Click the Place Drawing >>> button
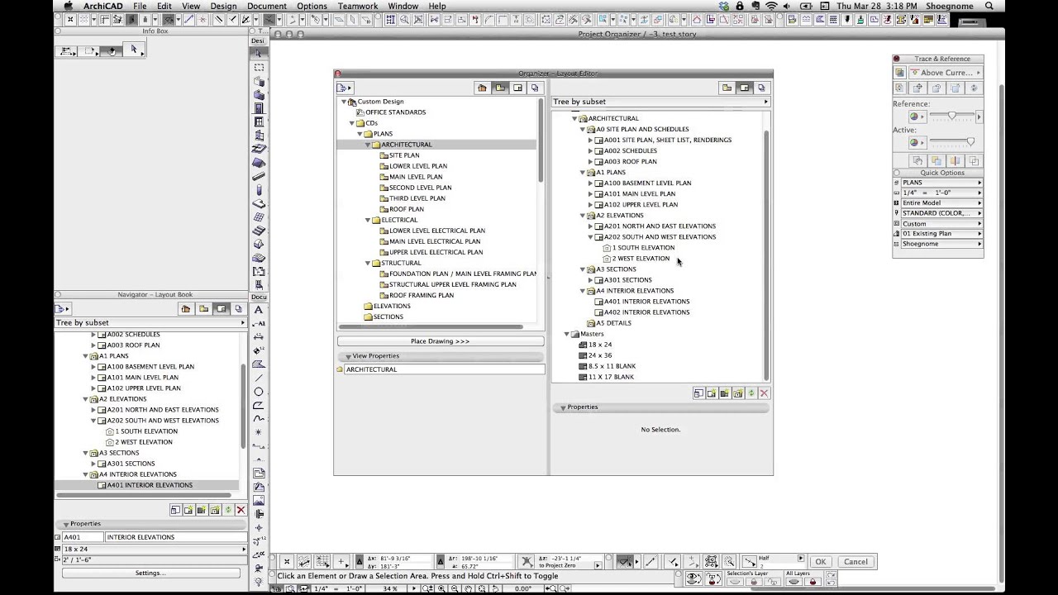This screenshot has height=595, width=1058. (440, 341)
